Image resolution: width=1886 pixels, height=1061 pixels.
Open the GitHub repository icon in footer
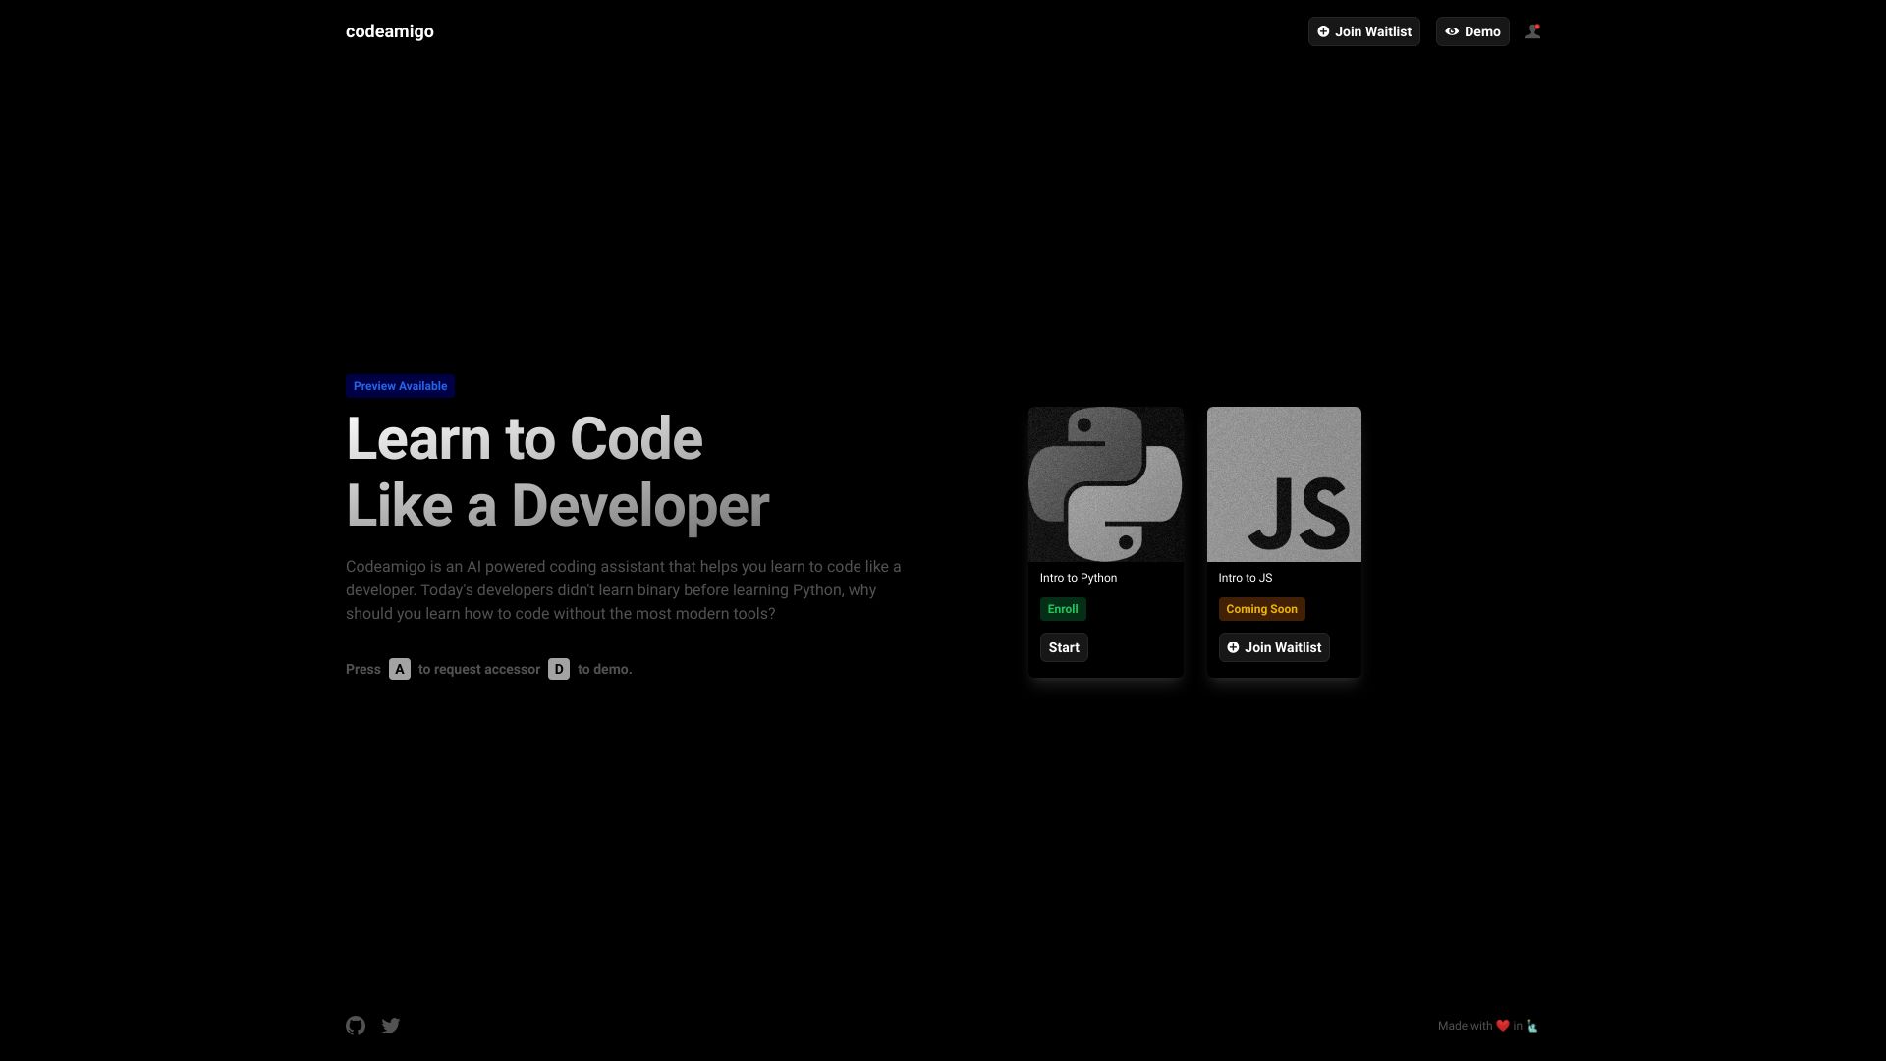pyautogui.click(x=356, y=1025)
